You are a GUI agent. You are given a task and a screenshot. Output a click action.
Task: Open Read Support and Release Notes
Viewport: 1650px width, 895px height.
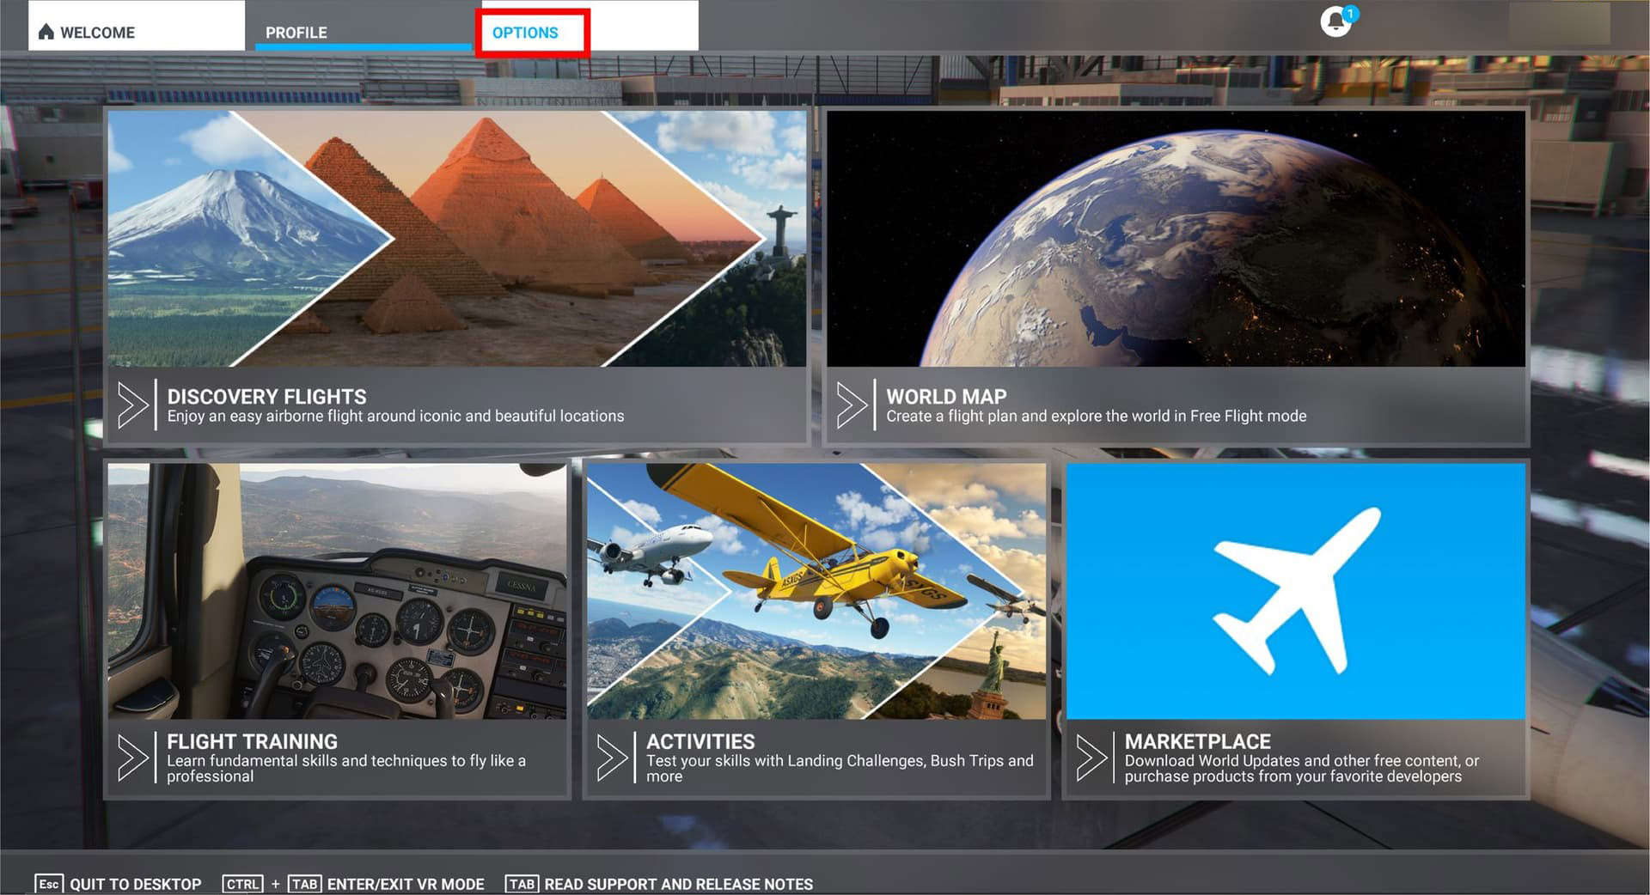tap(678, 884)
